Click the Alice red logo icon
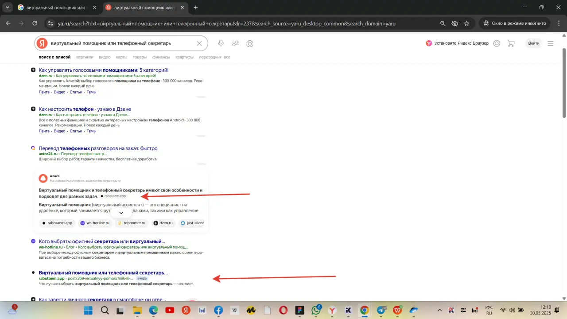 tap(43, 178)
